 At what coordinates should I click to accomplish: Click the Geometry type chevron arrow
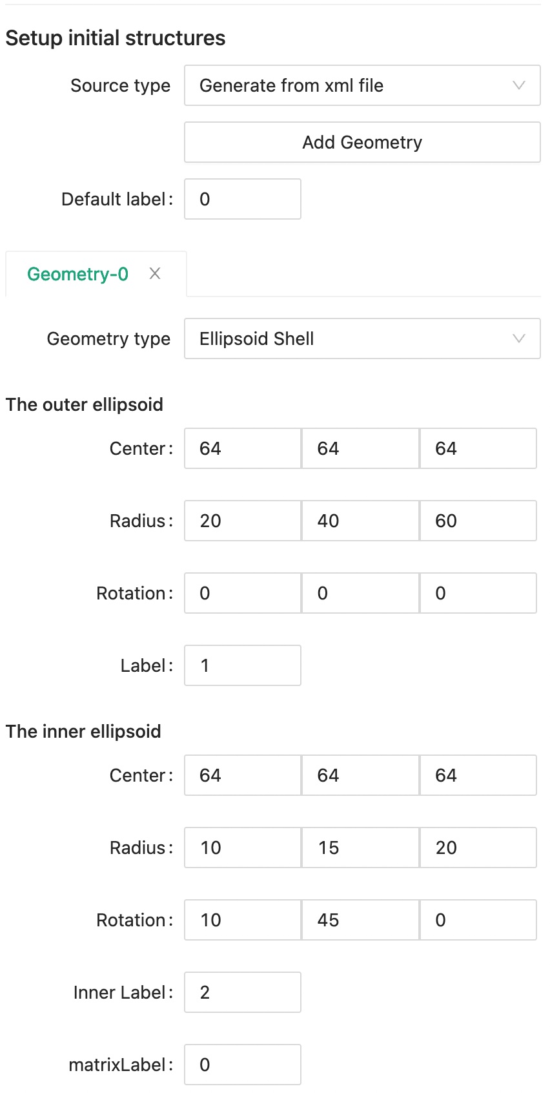(518, 338)
